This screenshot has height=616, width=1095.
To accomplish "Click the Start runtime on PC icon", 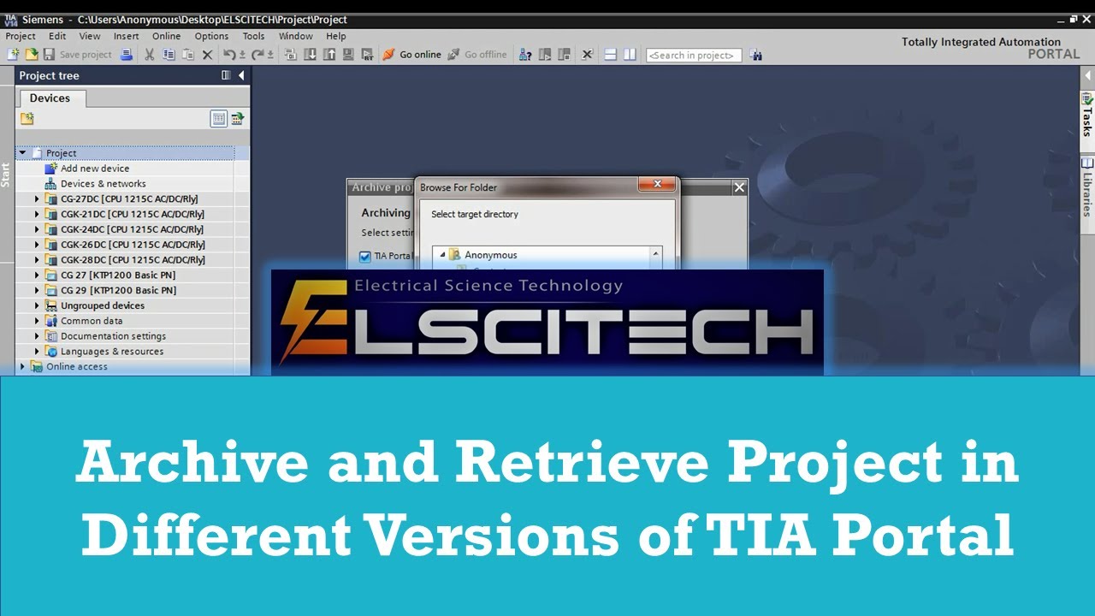I will pos(367,55).
